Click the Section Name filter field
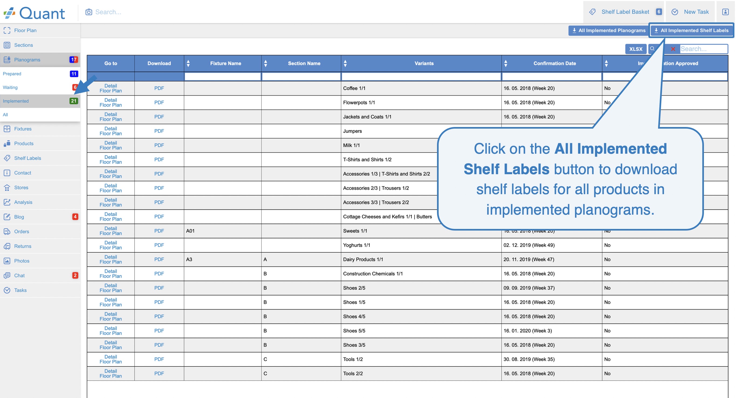Viewport: 736px width, 398px height. (301, 76)
